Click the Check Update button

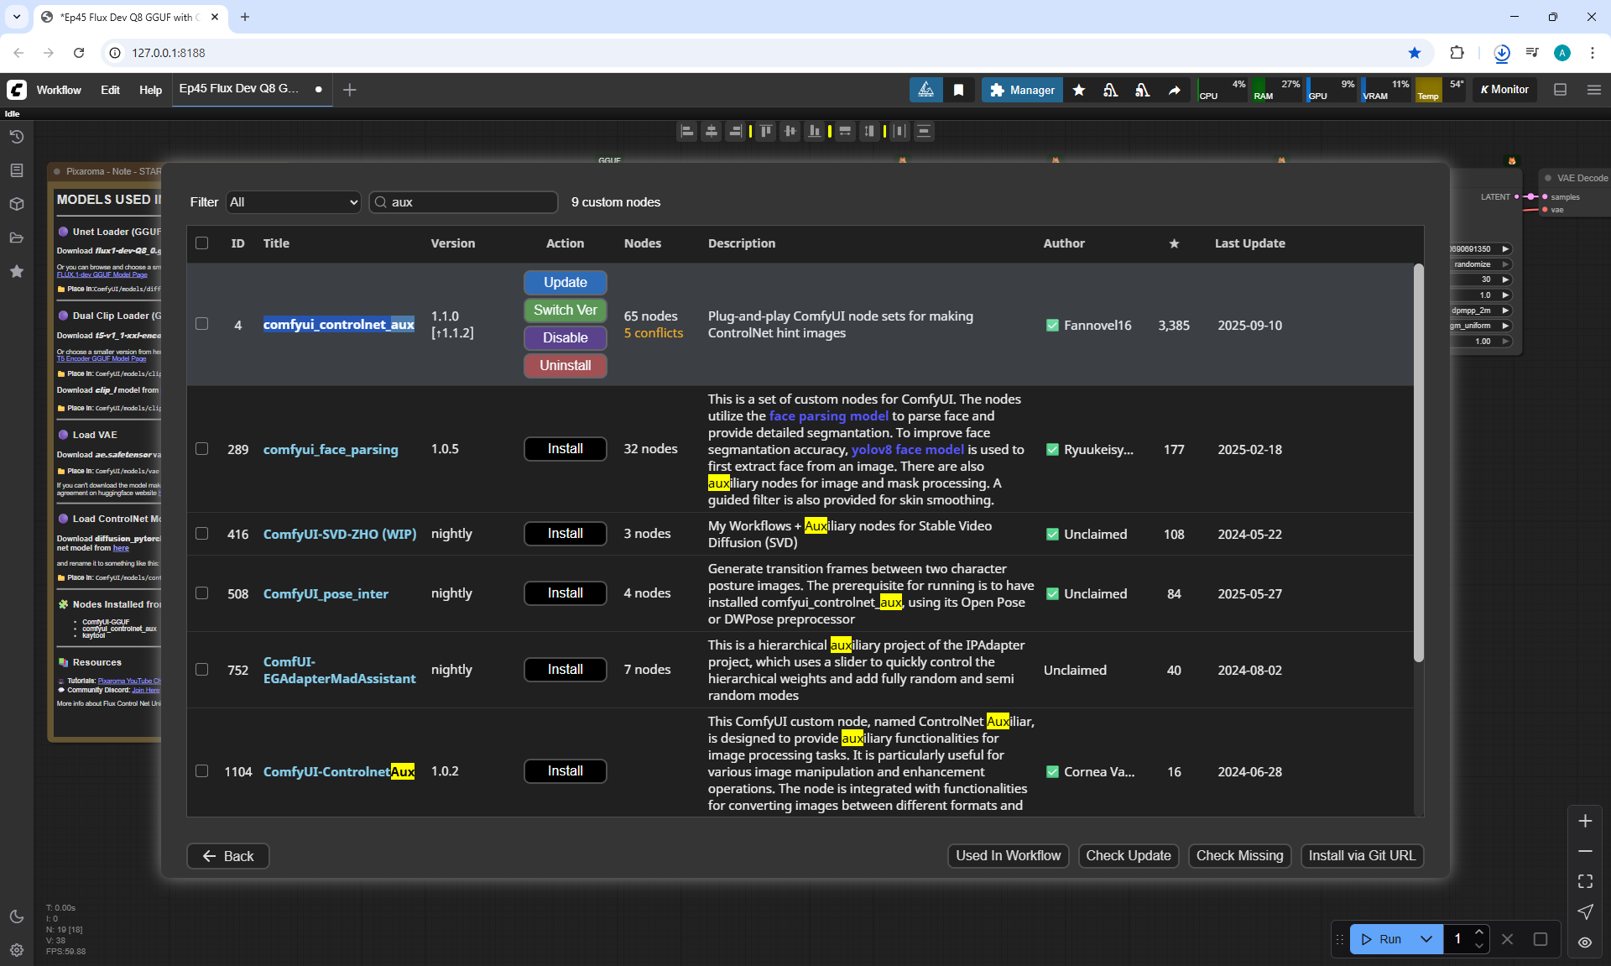click(1128, 855)
